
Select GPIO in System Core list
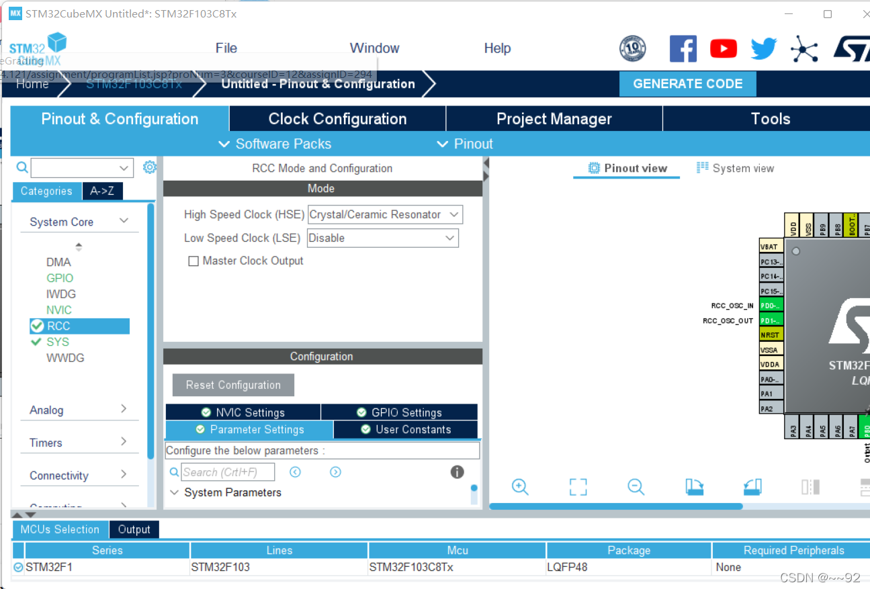click(60, 278)
